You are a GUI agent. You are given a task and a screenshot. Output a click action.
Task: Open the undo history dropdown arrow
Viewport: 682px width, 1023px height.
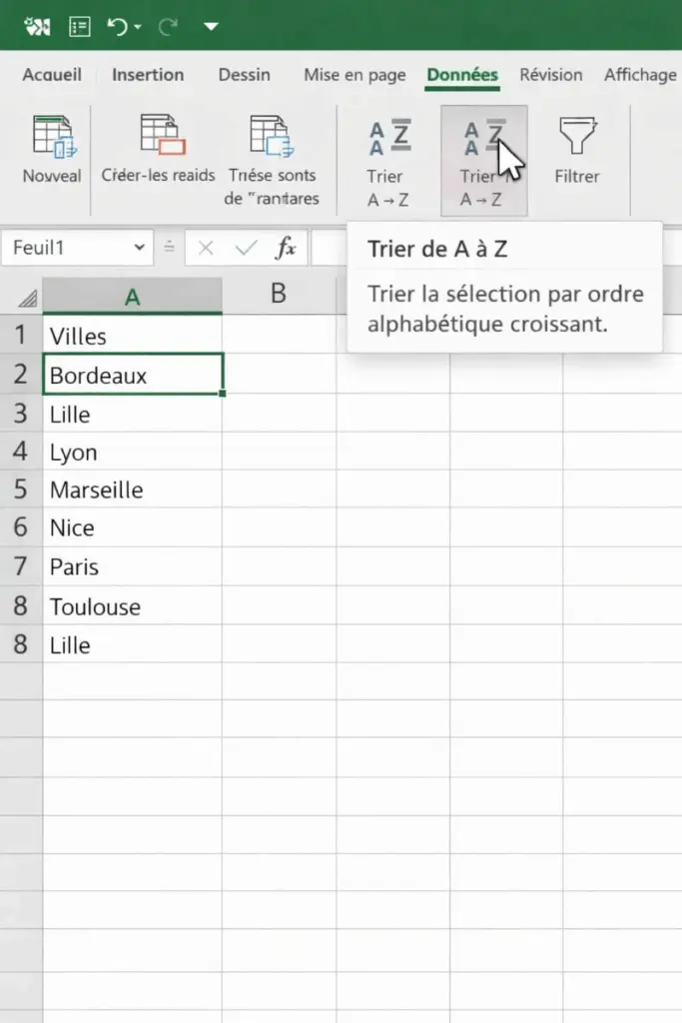click(138, 28)
